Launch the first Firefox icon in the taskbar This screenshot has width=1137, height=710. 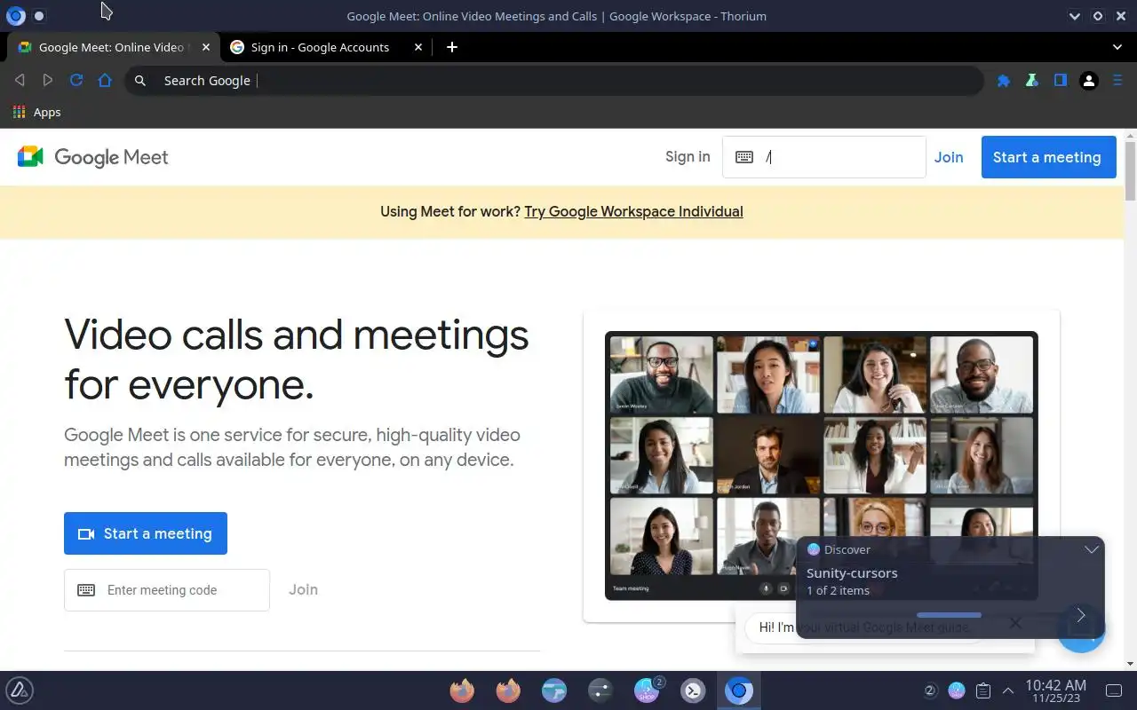click(462, 690)
